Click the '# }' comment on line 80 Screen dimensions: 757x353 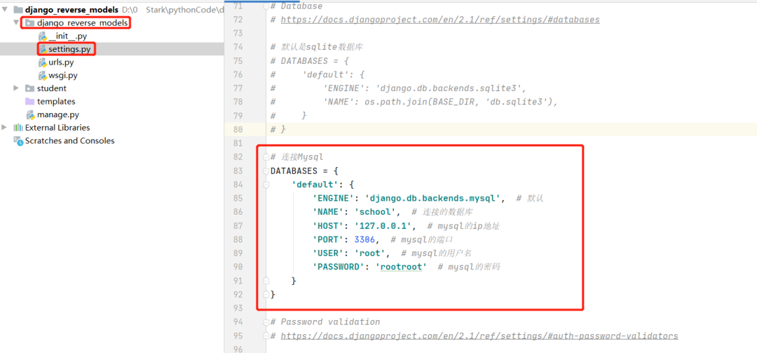point(278,130)
